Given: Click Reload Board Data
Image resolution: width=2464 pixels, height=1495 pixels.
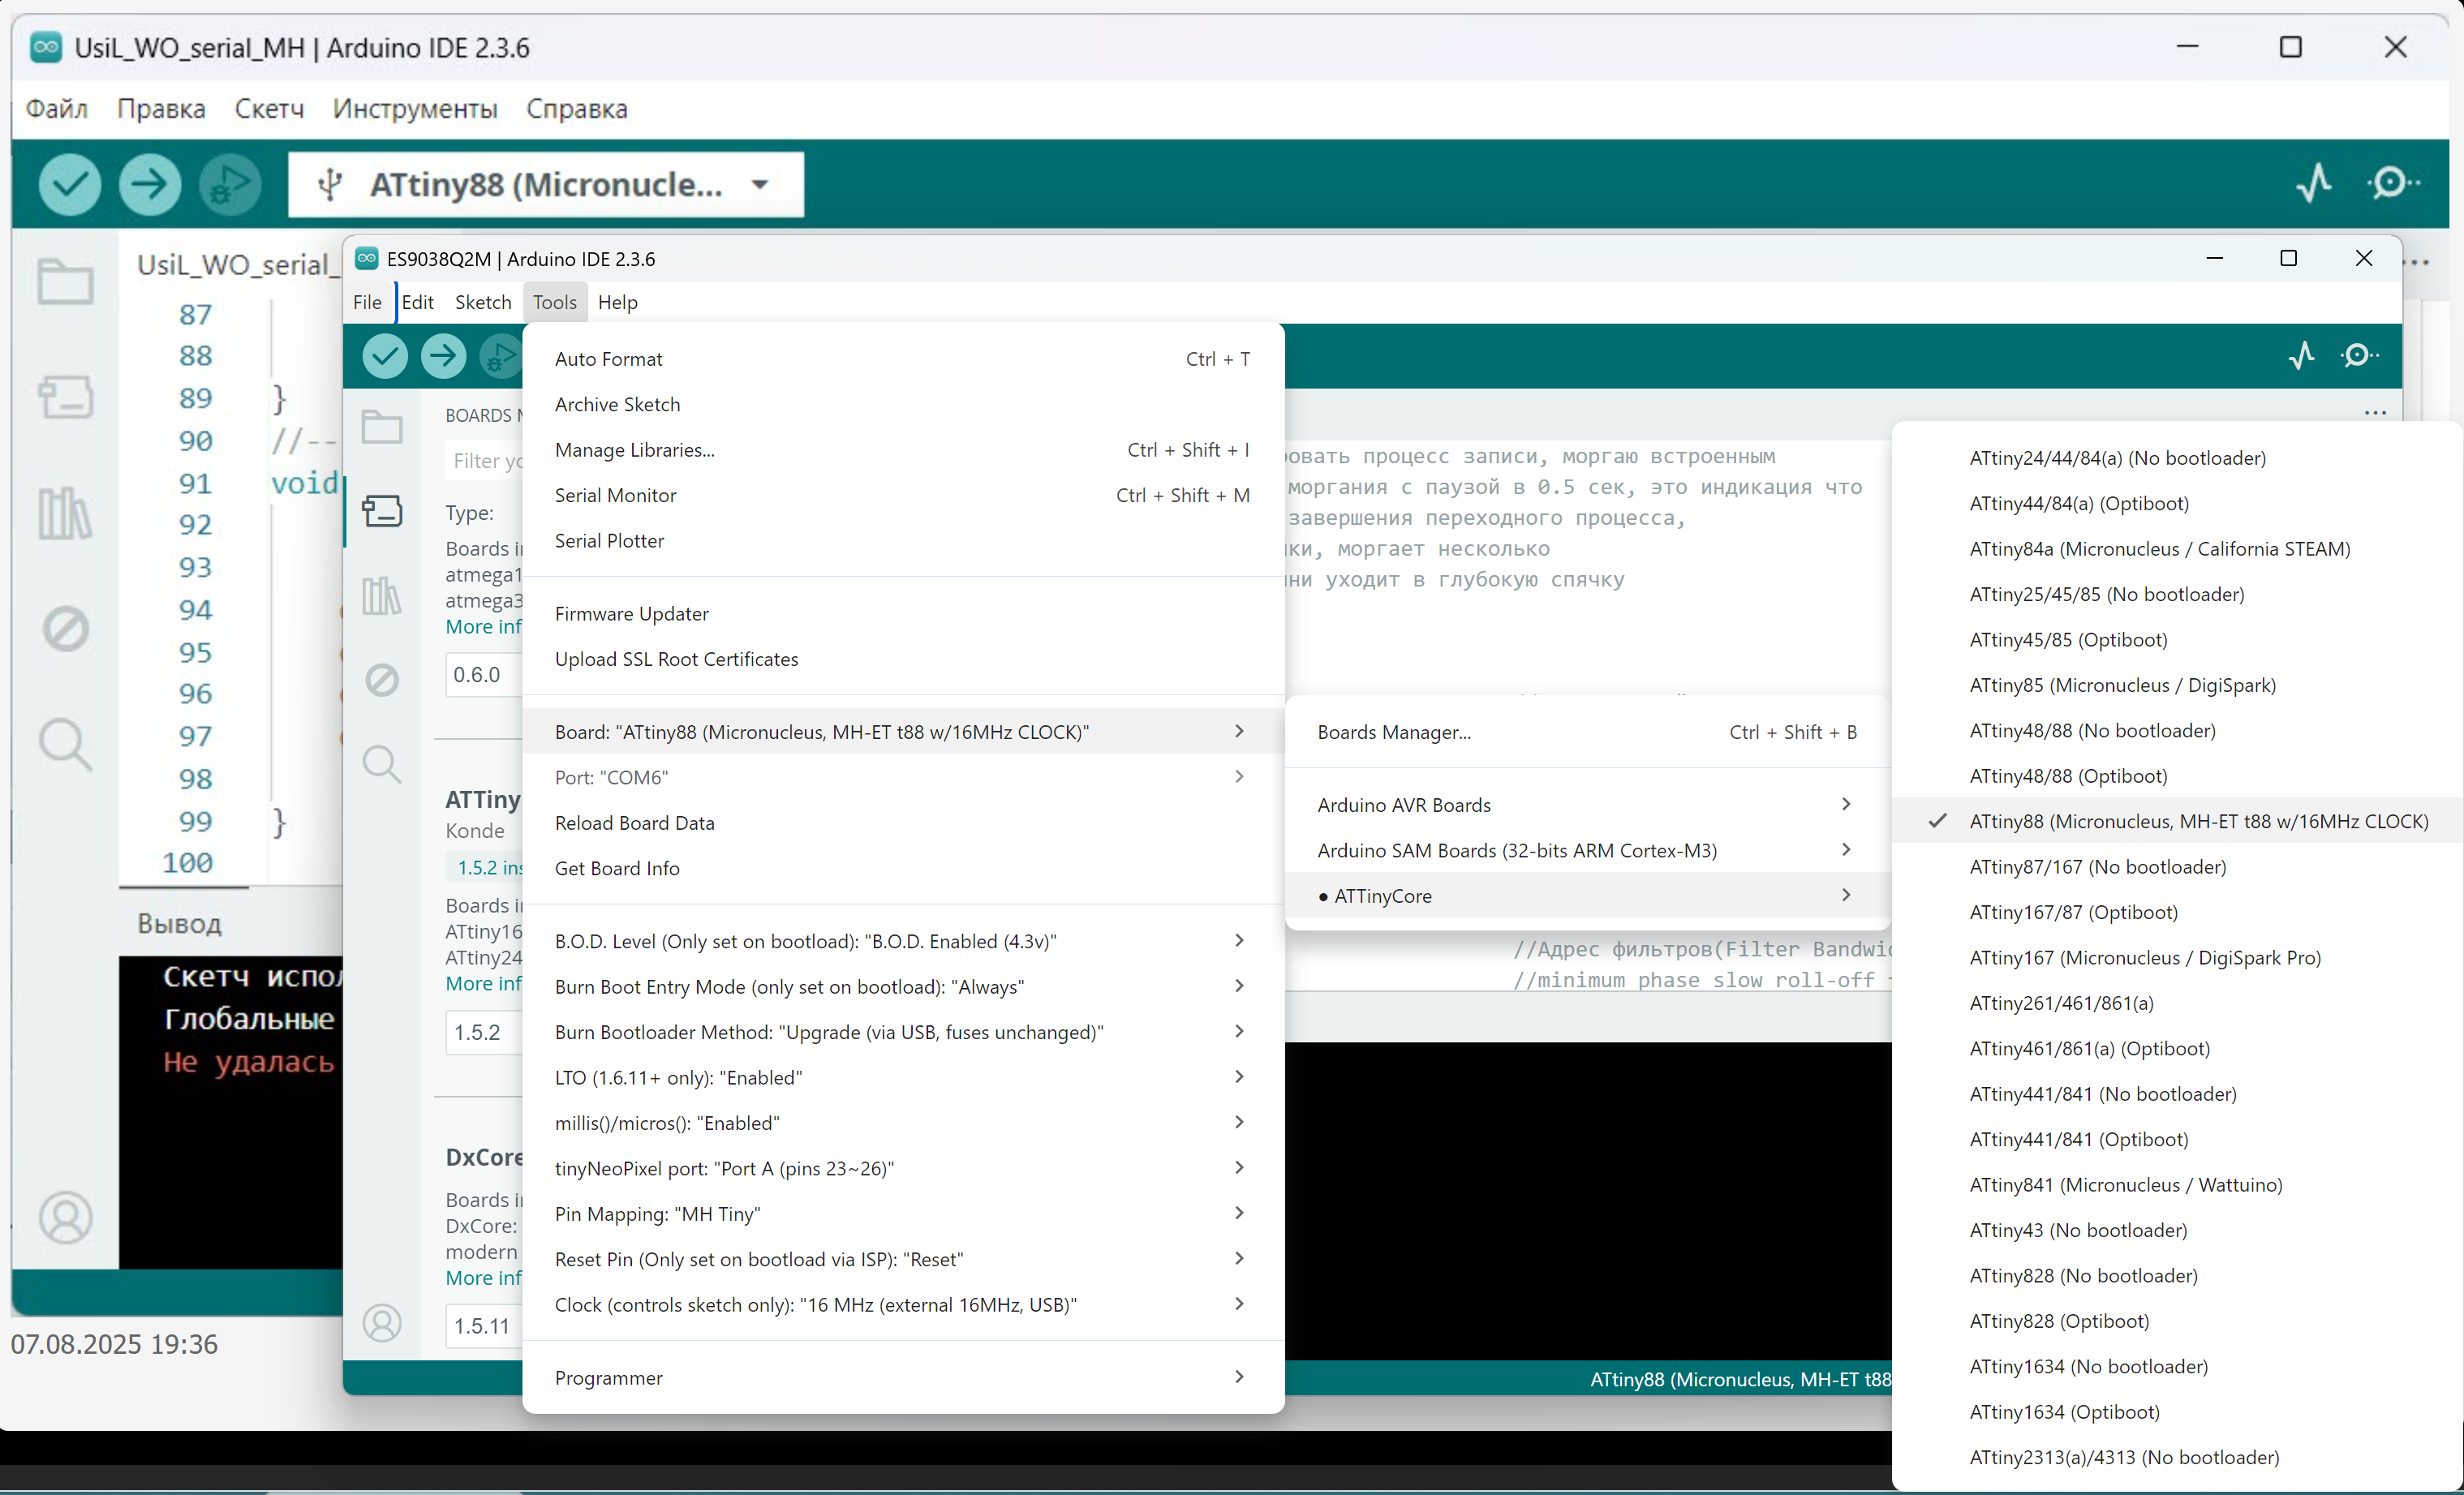Looking at the screenshot, I should click(x=903, y=823).
